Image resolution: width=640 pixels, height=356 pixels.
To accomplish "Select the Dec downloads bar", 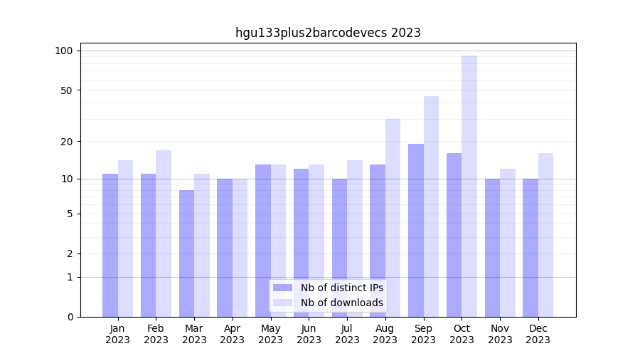I will point(545,235).
